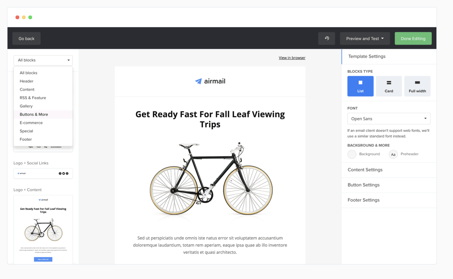This screenshot has width=453, height=279.
Task: Click the Done Editing button
Action: [413, 38]
